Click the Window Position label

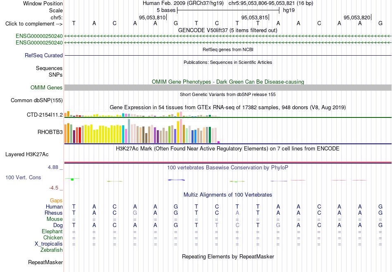pos(43,3)
